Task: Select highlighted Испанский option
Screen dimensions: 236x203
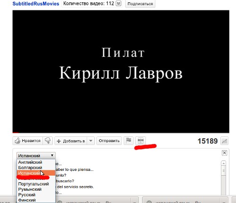Action: (36, 173)
